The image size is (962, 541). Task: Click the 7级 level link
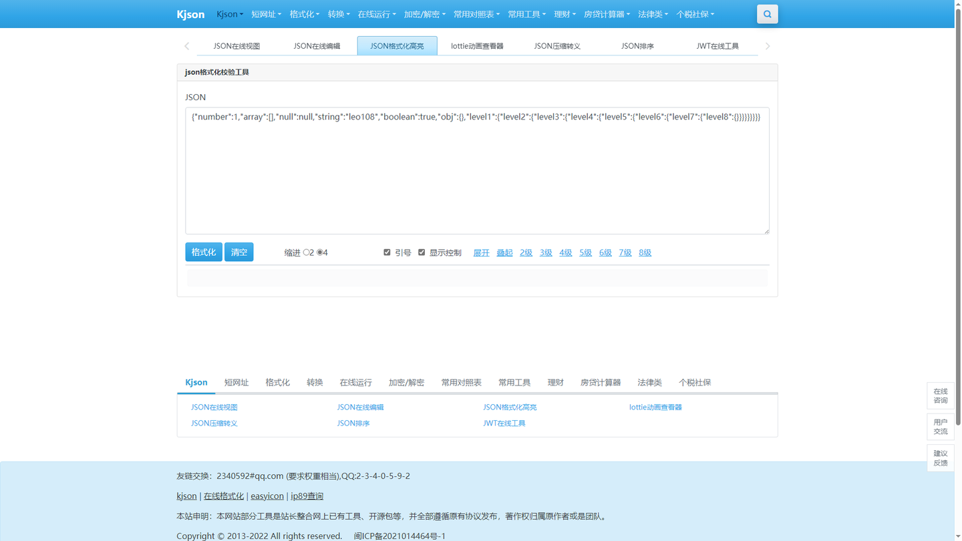(x=625, y=252)
